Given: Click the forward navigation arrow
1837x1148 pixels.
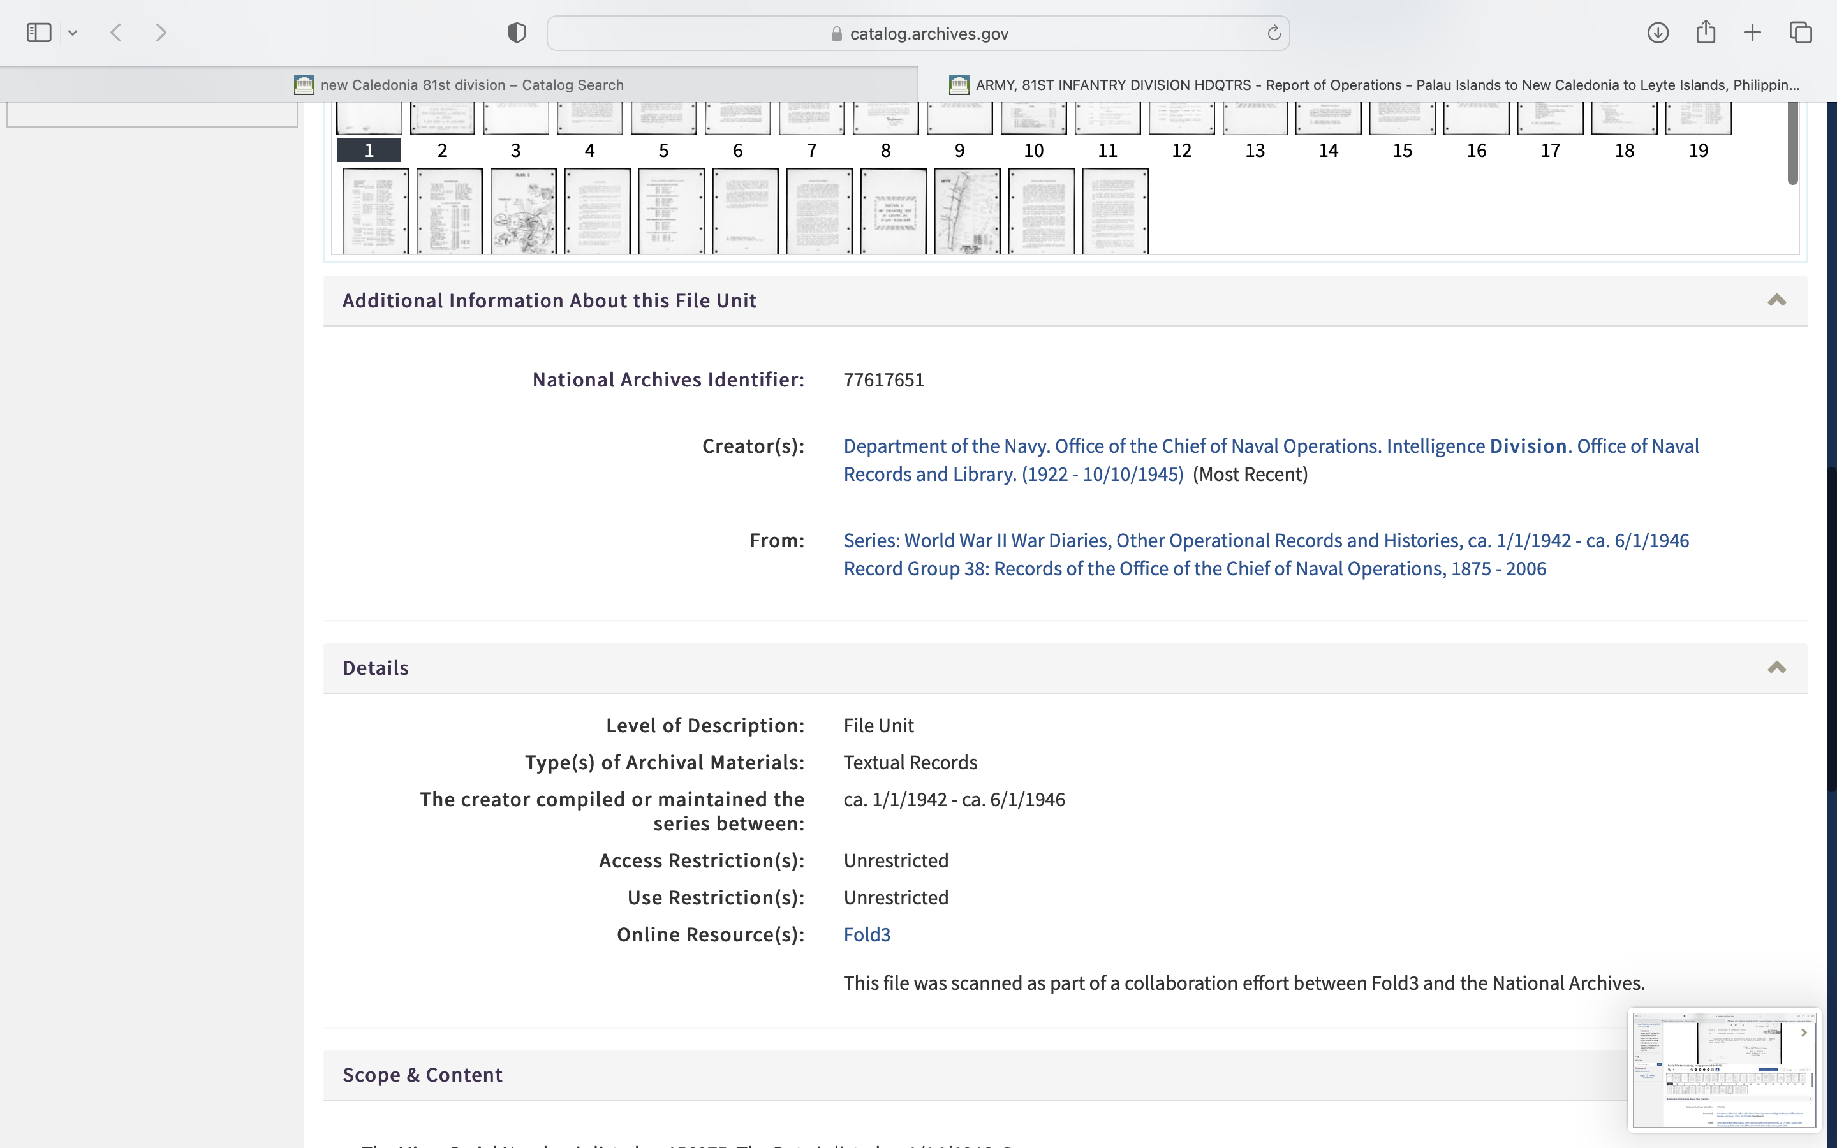Looking at the screenshot, I should pyautogui.click(x=161, y=33).
